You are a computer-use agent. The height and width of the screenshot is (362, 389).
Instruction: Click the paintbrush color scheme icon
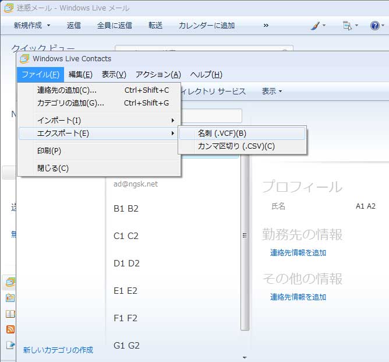pyautogui.click(x=315, y=26)
